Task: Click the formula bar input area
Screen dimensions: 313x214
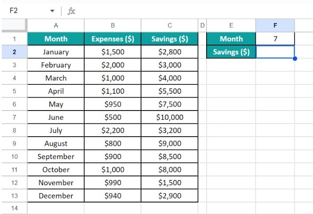Action: pyautogui.click(x=194, y=11)
